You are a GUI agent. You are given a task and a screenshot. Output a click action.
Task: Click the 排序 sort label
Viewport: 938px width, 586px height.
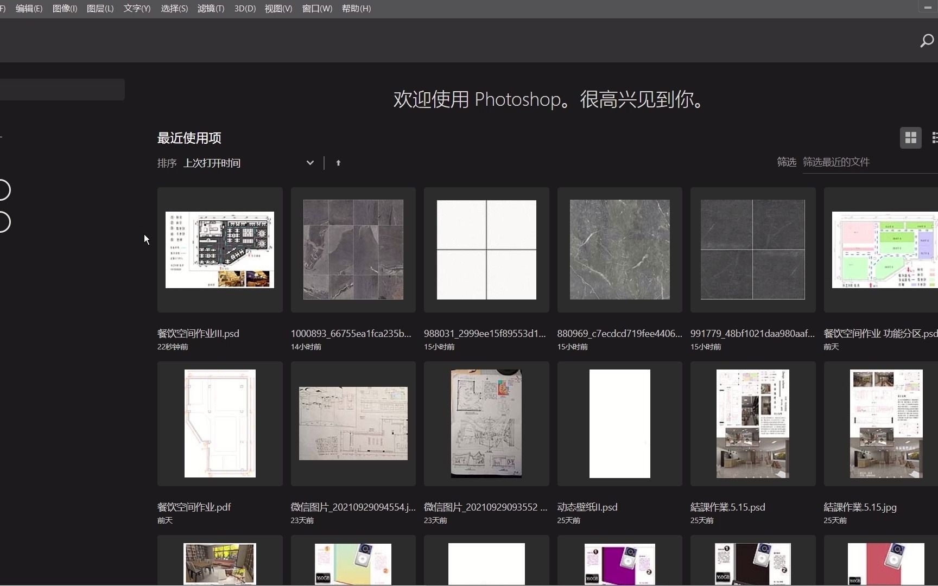pos(167,163)
